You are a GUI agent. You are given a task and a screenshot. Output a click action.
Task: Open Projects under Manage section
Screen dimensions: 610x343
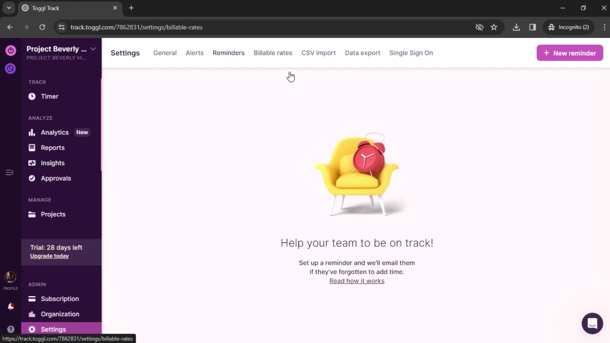53,214
